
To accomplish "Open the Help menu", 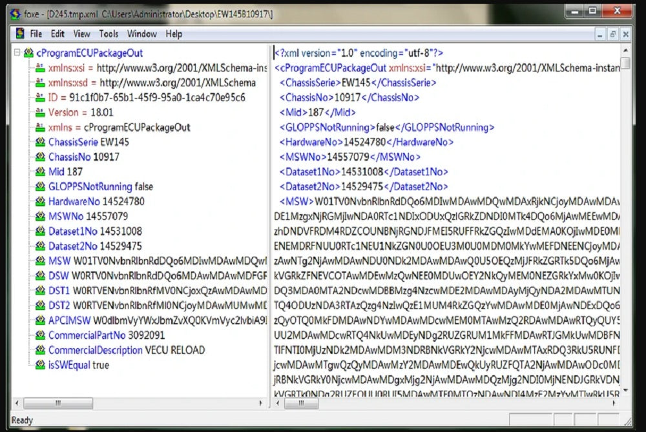I will click(174, 34).
